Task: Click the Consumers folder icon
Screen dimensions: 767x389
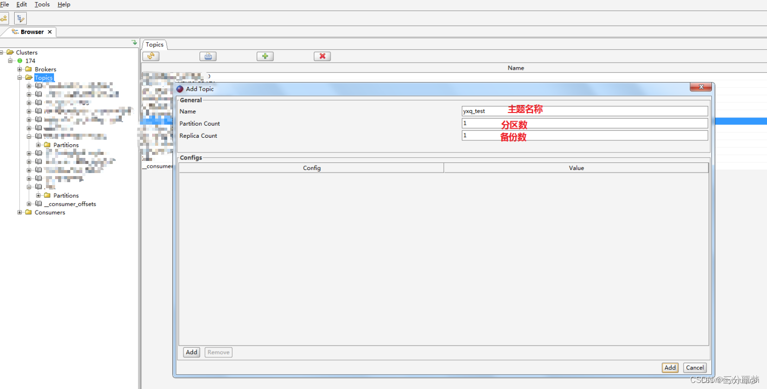Action: pos(29,212)
